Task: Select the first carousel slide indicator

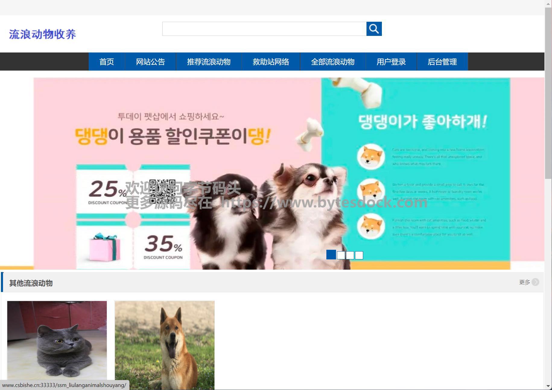Action: [331, 255]
